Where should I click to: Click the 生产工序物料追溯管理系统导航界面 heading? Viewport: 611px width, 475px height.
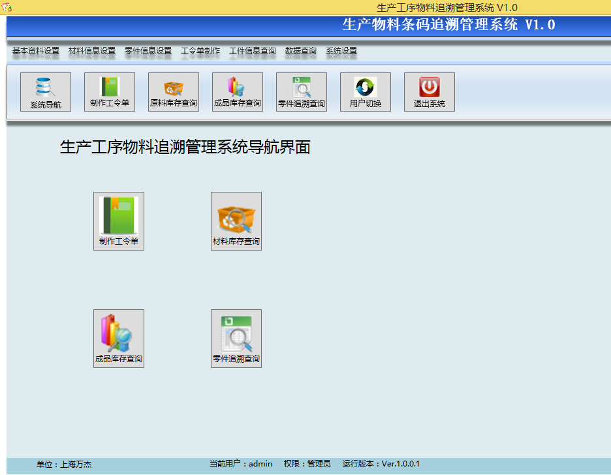point(185,147)
